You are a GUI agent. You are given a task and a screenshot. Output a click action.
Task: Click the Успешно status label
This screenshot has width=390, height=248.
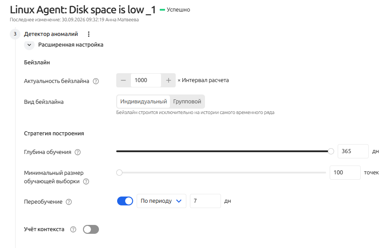(178, 10)
